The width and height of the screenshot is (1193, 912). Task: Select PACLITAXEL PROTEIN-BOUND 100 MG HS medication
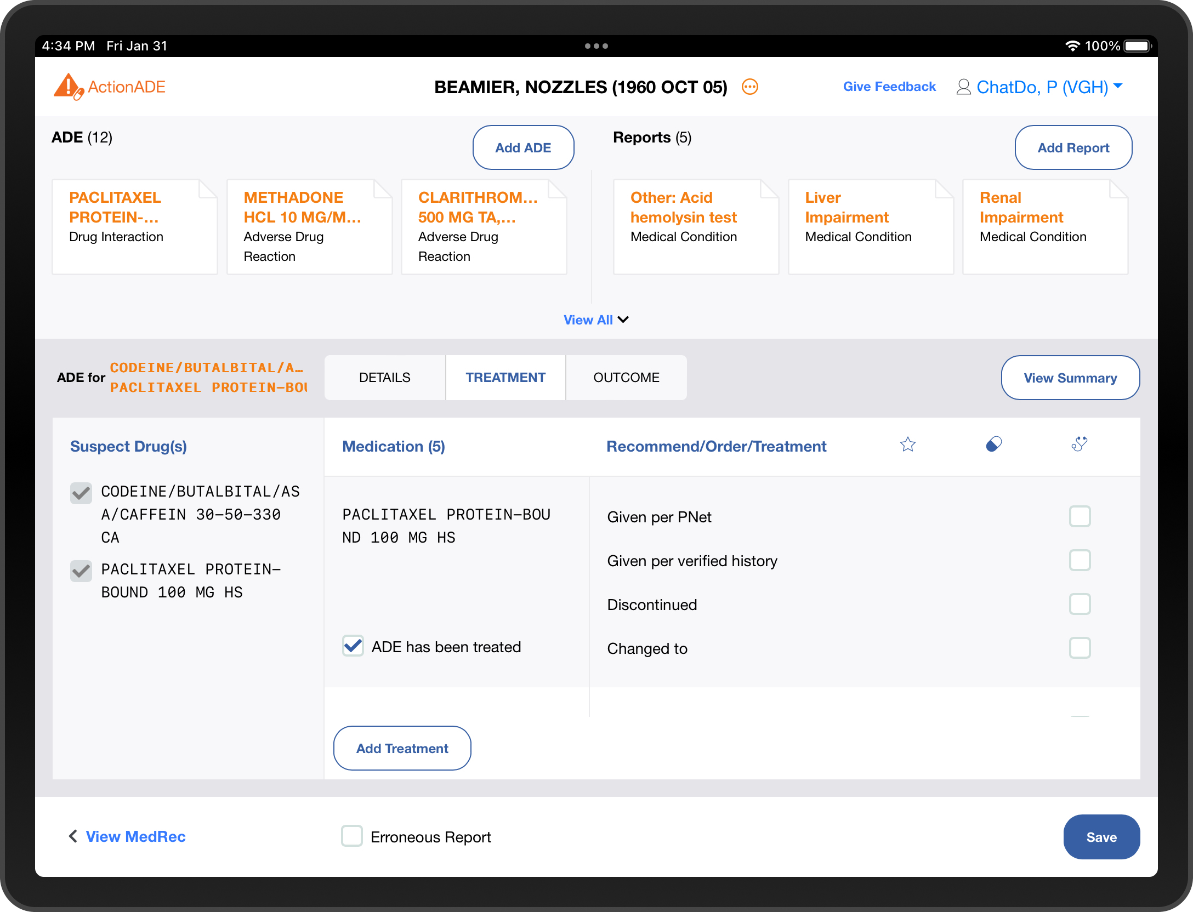point(446,526)
